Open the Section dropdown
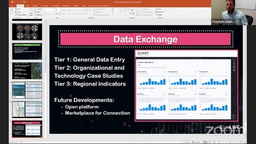256x144 pixels. 39,15
